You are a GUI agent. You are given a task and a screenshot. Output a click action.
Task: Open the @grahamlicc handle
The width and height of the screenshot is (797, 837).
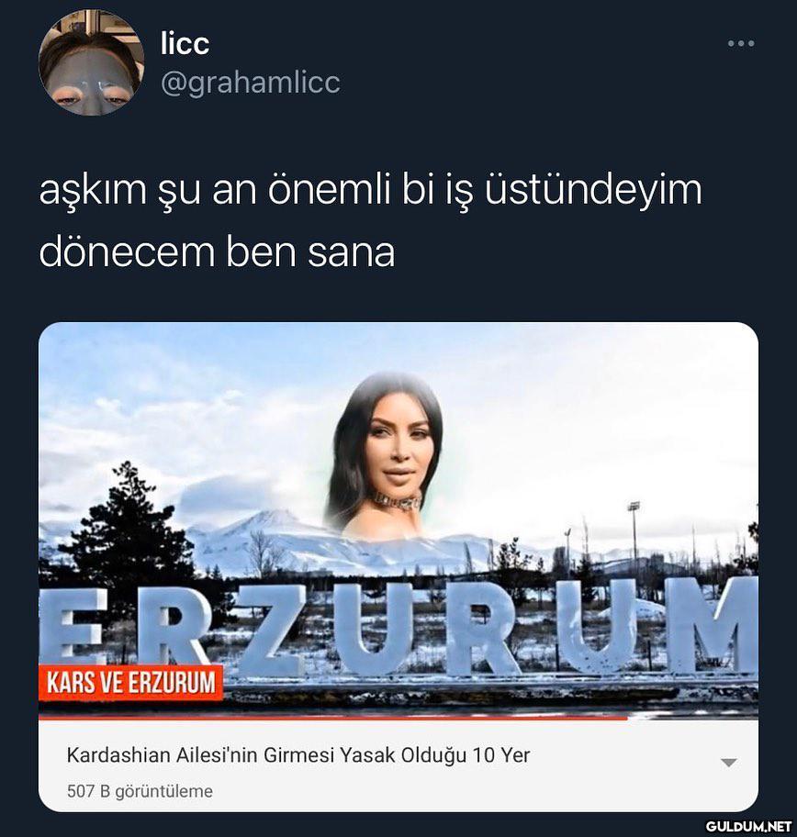tap(250, 83)
